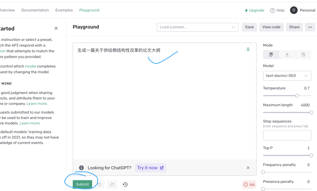Open the history clock icon
The height and width of the screenshot is (191, 317).
[125, 185]
